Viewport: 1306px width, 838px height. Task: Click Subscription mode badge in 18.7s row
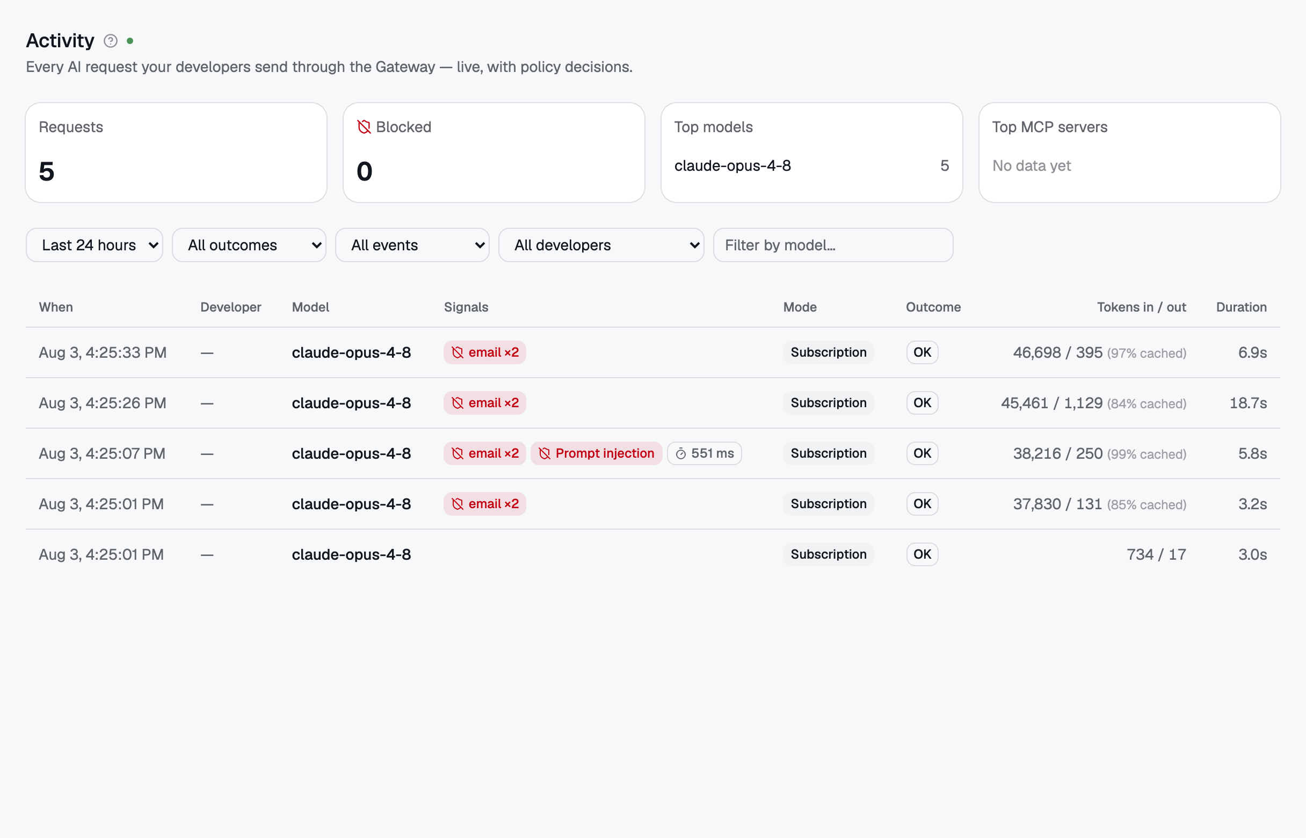(829, 403)
